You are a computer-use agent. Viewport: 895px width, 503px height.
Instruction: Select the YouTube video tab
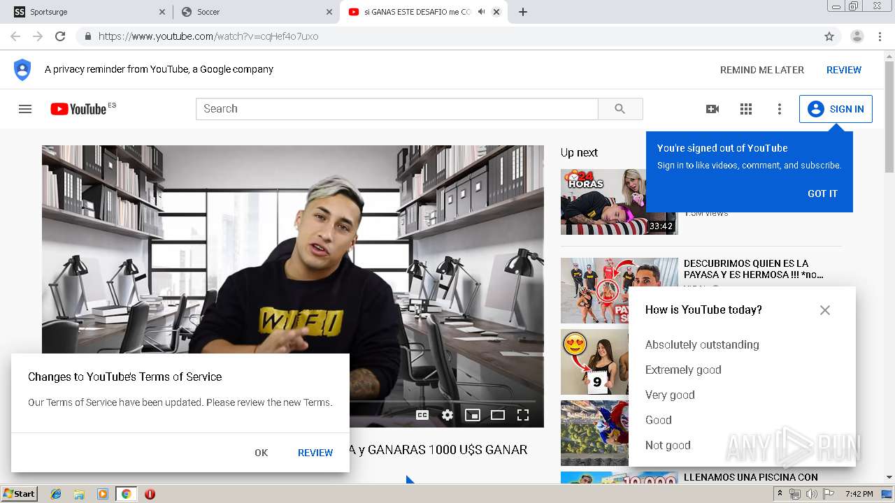pyautogui.click(x=423, y=12)
